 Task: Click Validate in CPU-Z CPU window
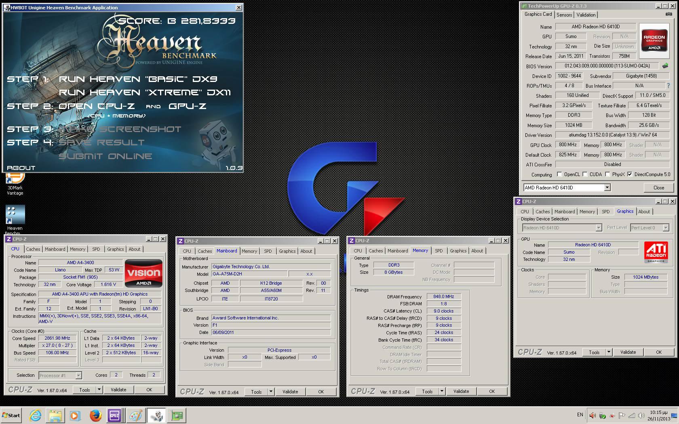pos(118,390)
